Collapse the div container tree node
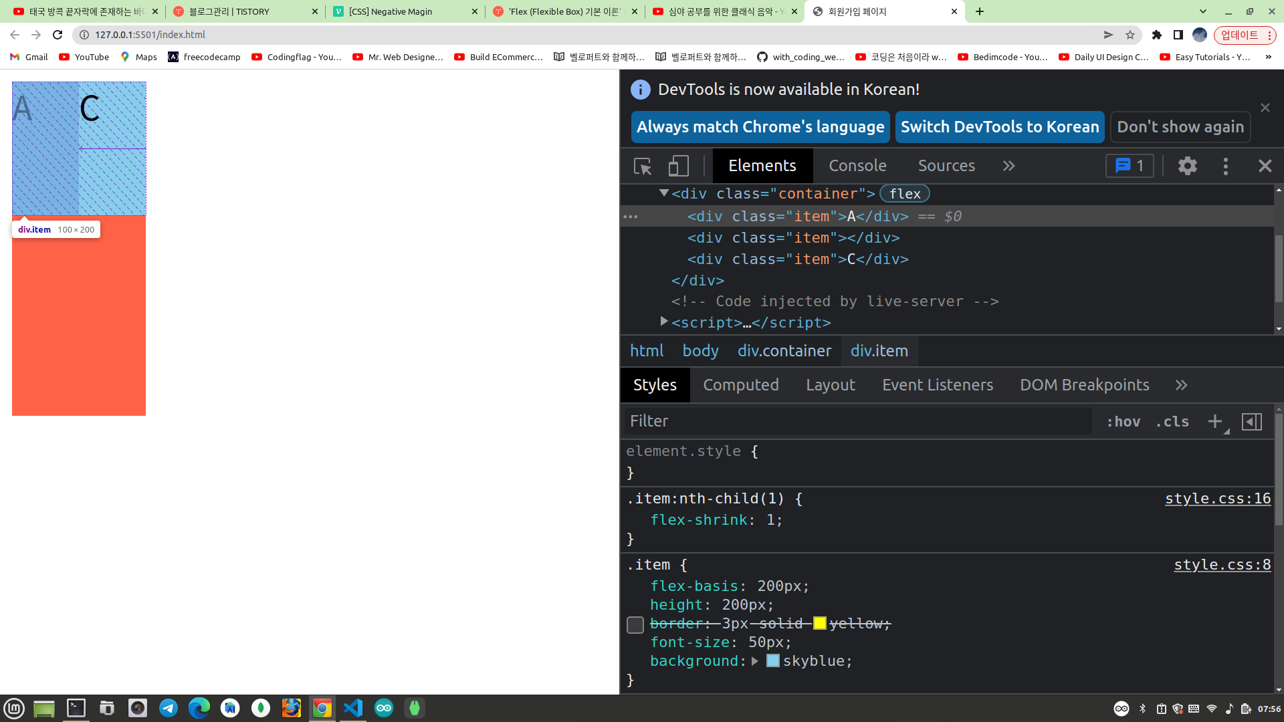The image size is (1284, 722). click(664, 193)
